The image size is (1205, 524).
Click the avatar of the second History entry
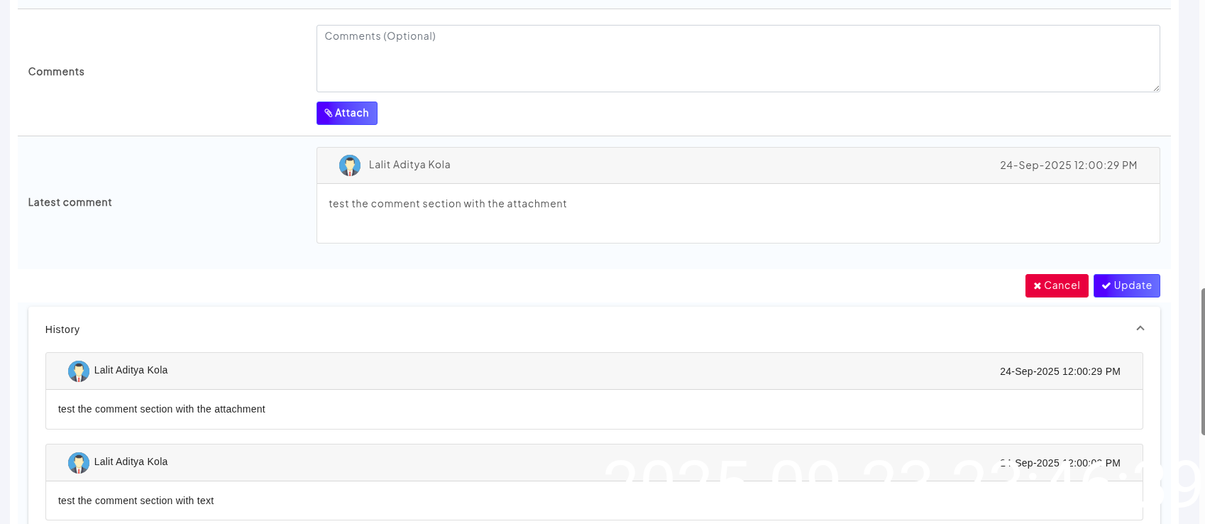coord(79,463)
